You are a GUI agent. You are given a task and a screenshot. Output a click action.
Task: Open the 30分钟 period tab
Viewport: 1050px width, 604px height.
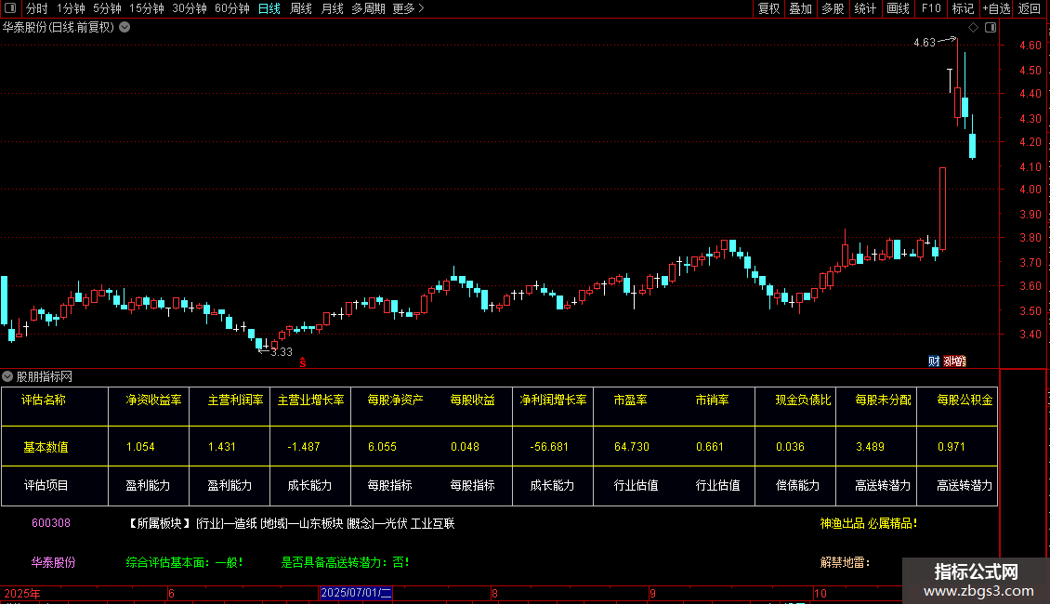click(190, 8)
